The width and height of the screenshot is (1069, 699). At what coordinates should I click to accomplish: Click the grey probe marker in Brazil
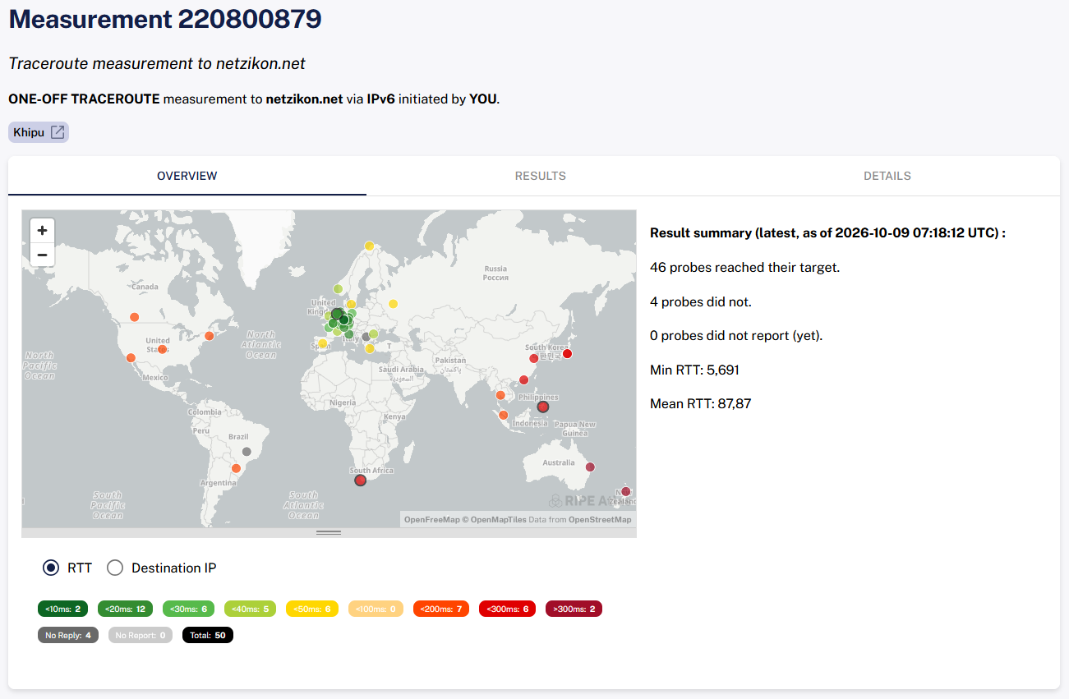(x=247, y=452)
